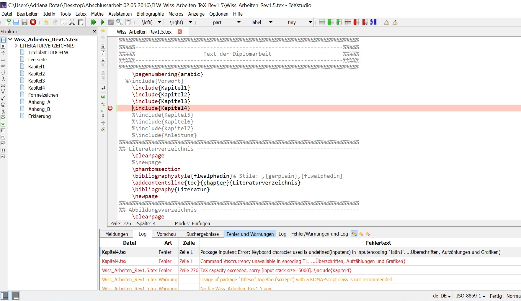Image resolution: width=521 pixels, height=301 pixels.
Task: Open the \right) delimiter dropdown
Action: coord(191,22)
